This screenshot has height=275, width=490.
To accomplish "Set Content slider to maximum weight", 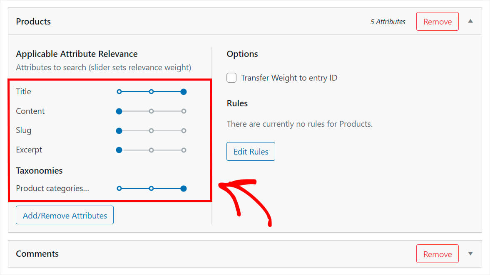I will (x=184, y=111).
